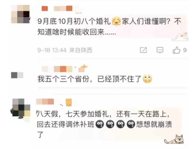Viewport: 189px width, 149px height.
Task: Click the third commenter's blurred username
Action: (x=45, y=101)
